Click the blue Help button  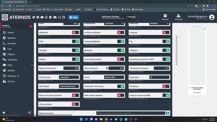tap(74, 17)
